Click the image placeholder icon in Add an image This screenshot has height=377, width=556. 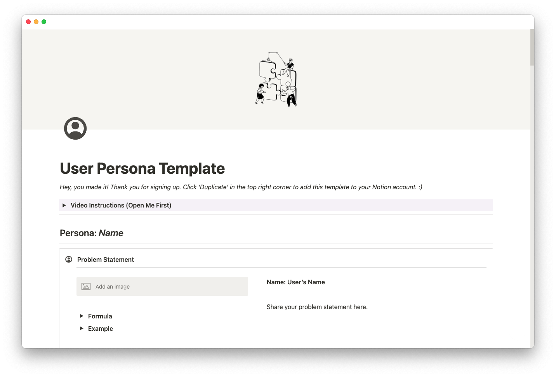tap(86, 286)
